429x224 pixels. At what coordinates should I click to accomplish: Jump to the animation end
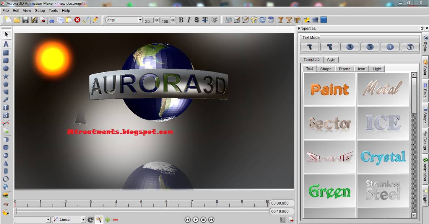pyautogui.click(x=211, y=220)
